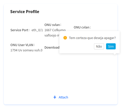Open the Attach link
The height and width of the screenshot is (107, 123).
[63, 97]
